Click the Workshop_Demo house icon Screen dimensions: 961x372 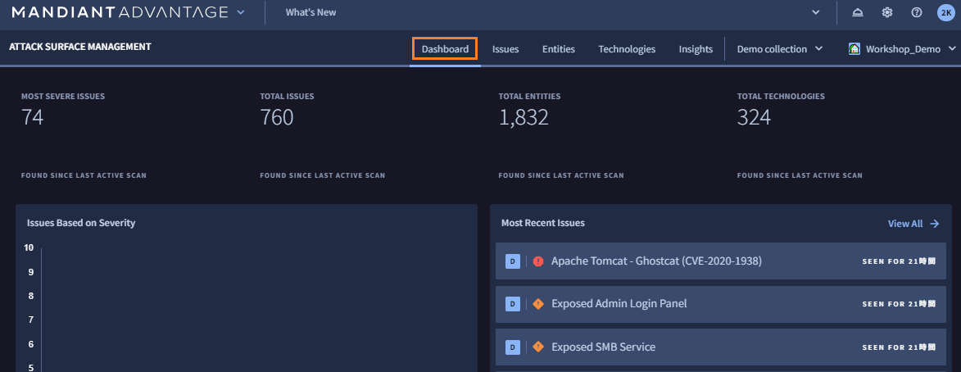(854, 49)
